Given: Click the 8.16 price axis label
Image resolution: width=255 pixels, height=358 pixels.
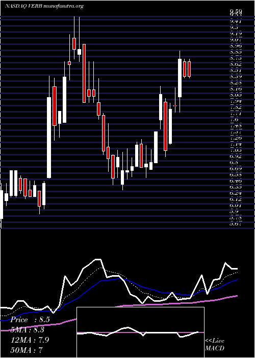Looking at the screenshot, I should (236, 89).
